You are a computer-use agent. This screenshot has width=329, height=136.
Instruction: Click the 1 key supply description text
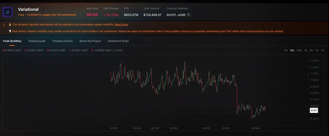[x=47, y=15]
